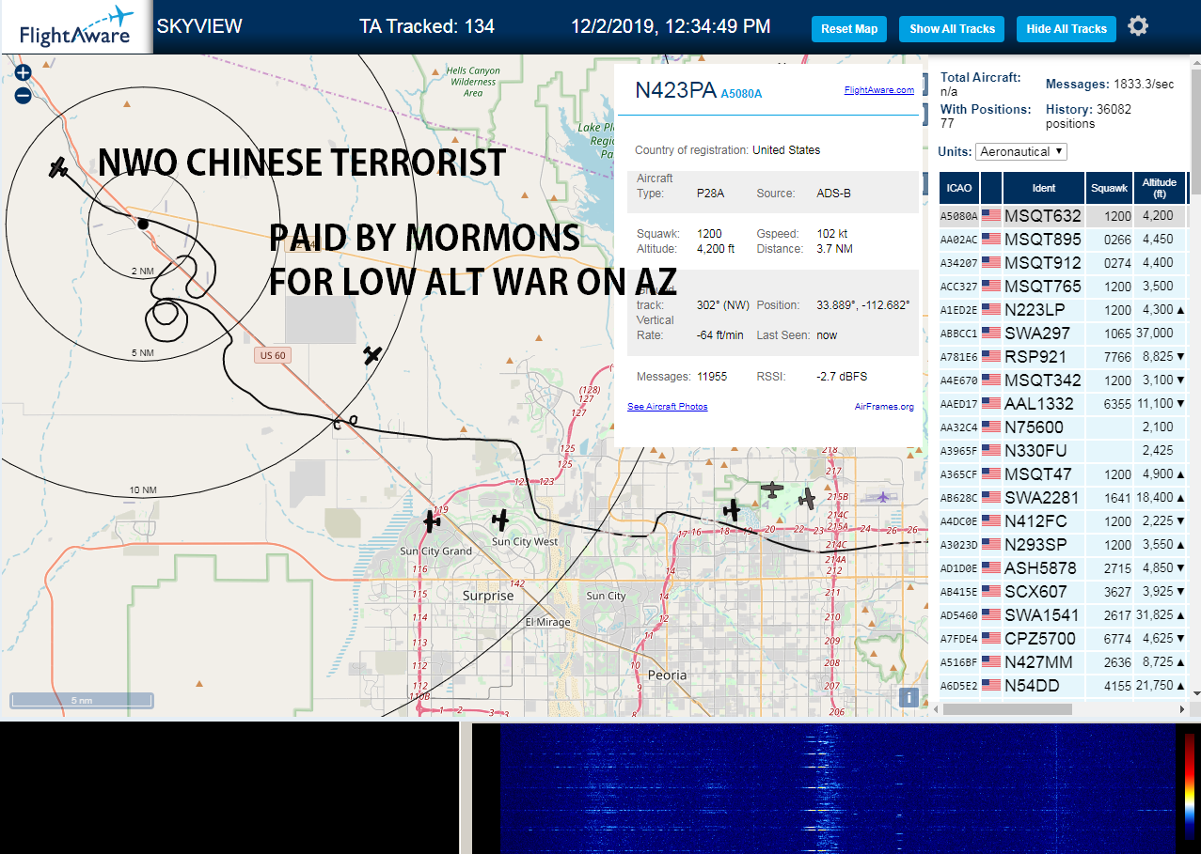This screenshot has height=854, width=1201.
Task: Select the SWA1541 aircraft row
Action: click(1063, 615)
